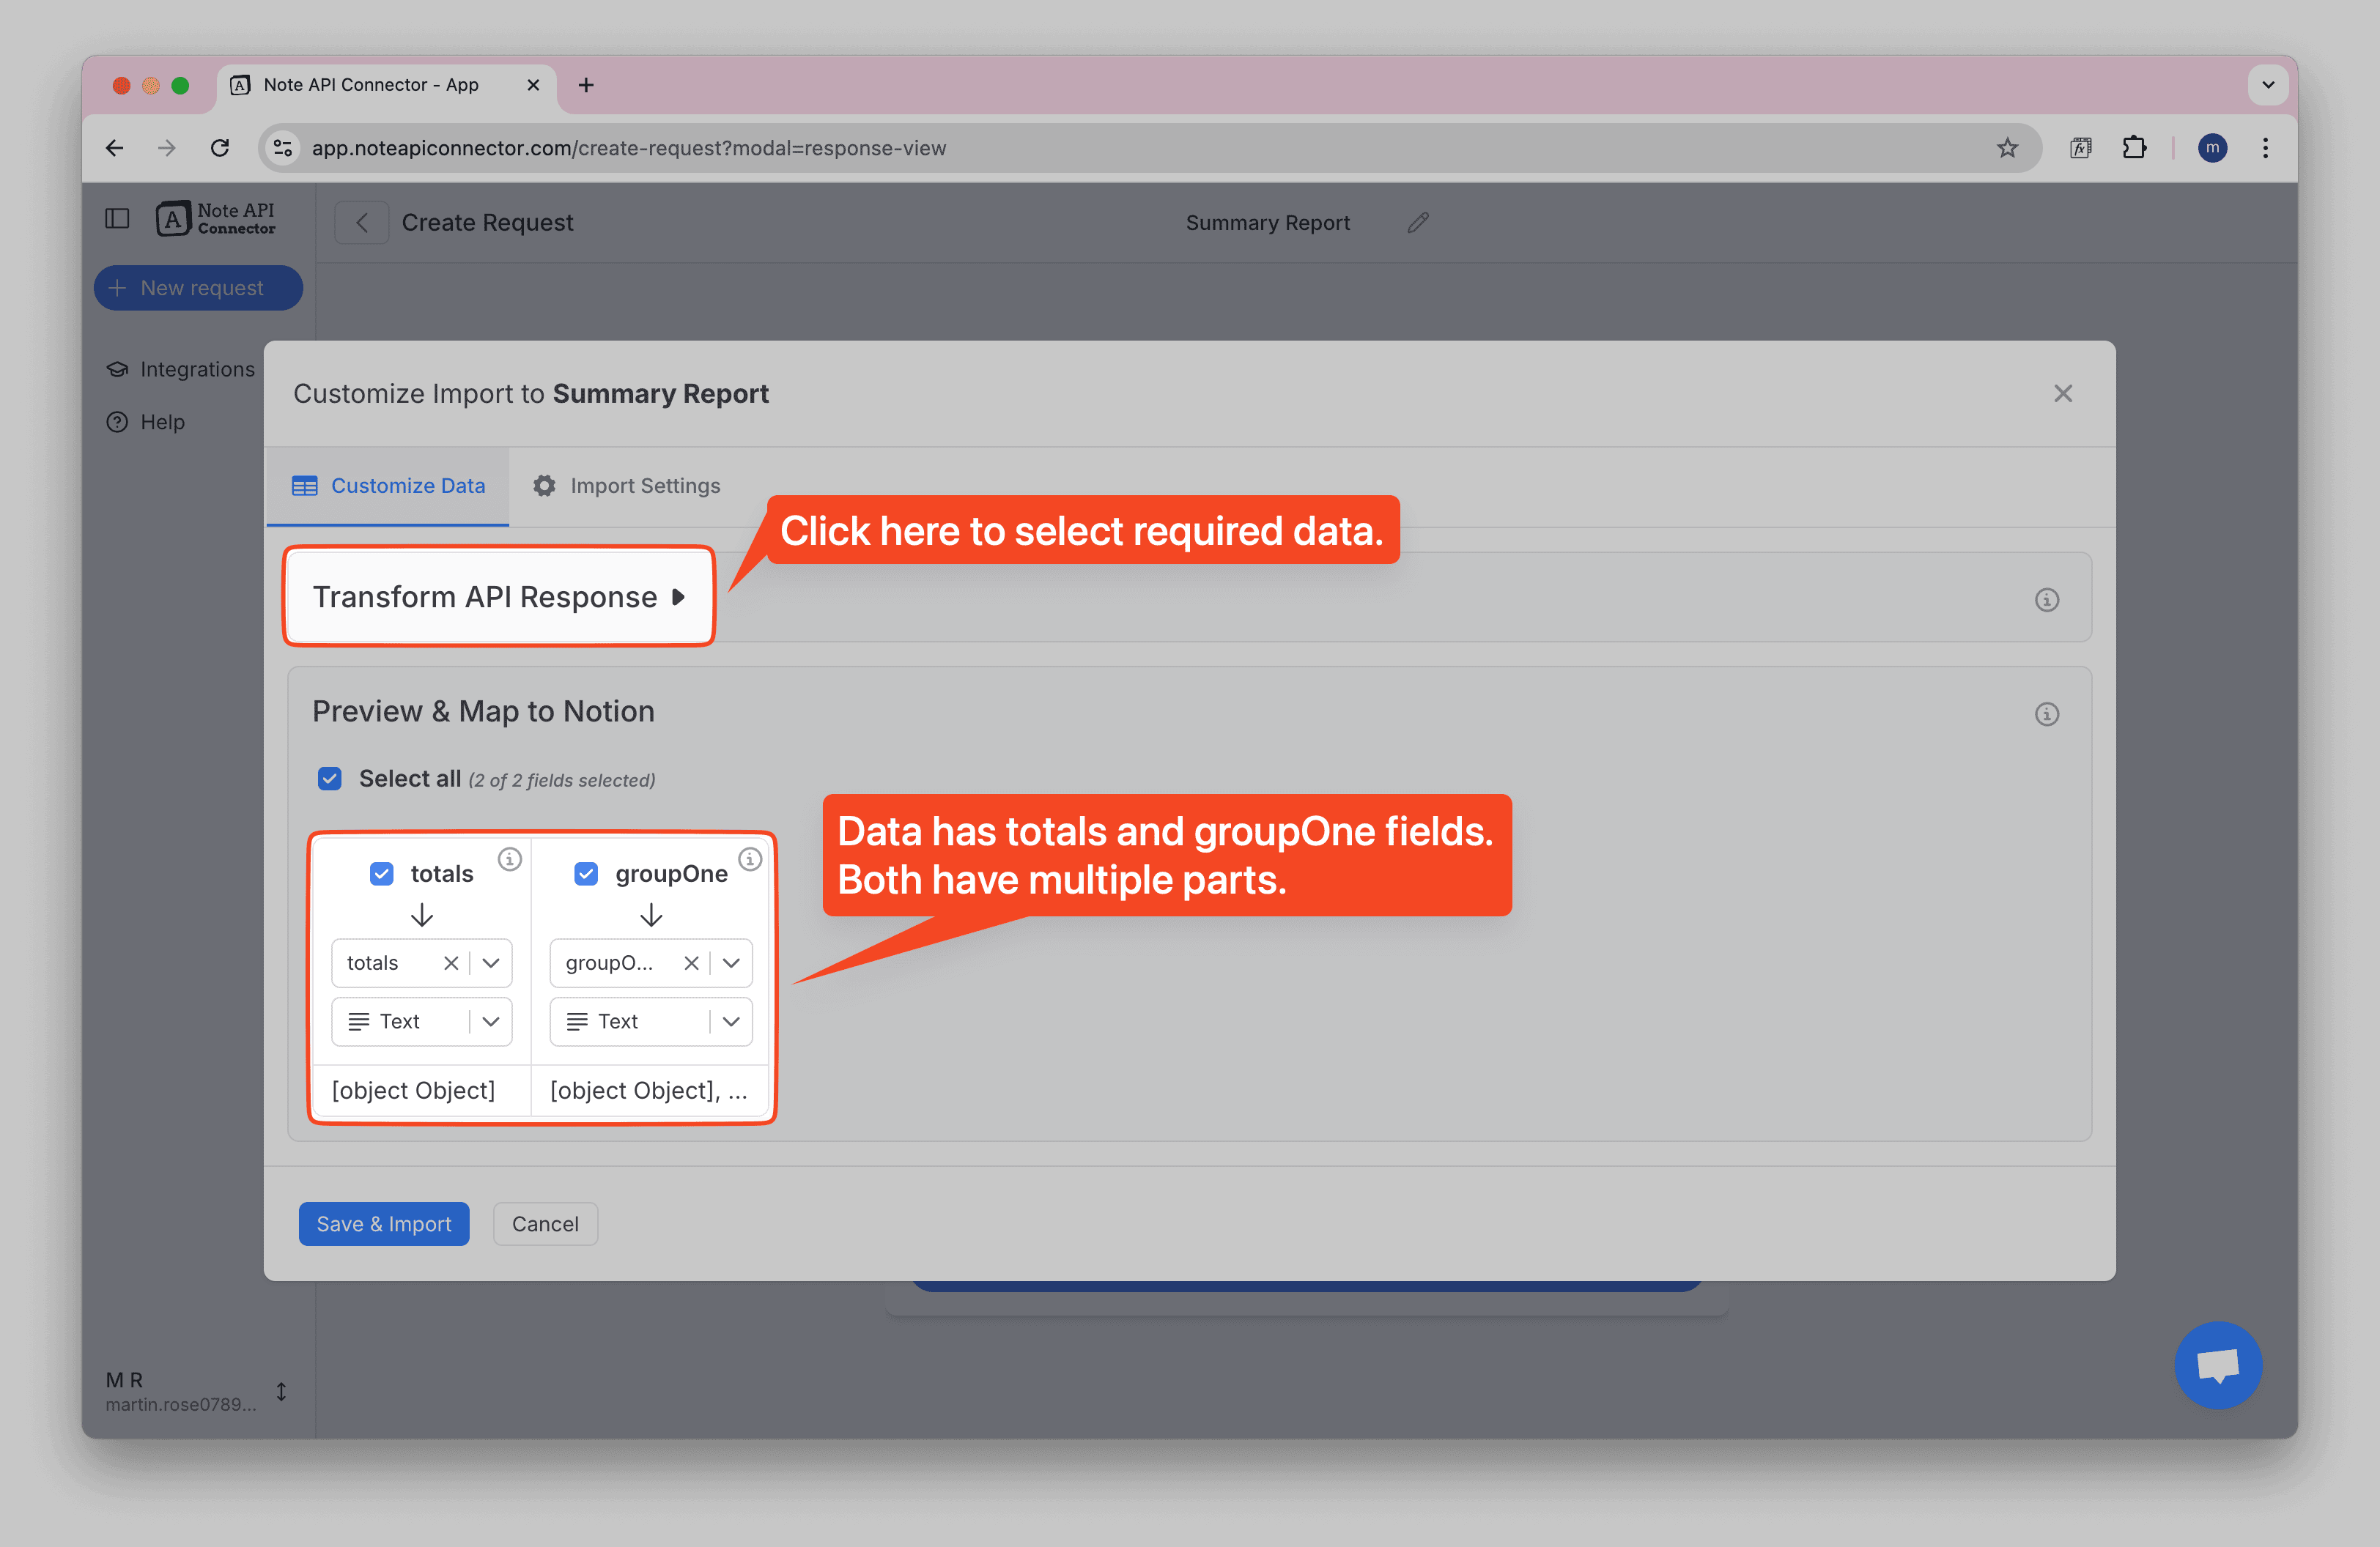Viewport: 2380px width, 1547px height.
Task: Toggle the sidebar panel icon
Action: click(117, 218)
